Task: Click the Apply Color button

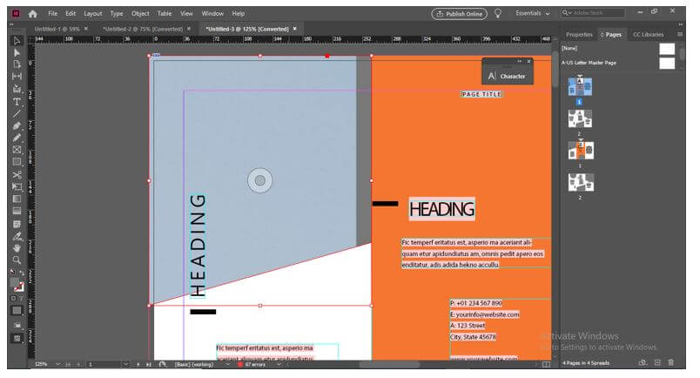Action: pyautogui.click(x=17, y=311)
